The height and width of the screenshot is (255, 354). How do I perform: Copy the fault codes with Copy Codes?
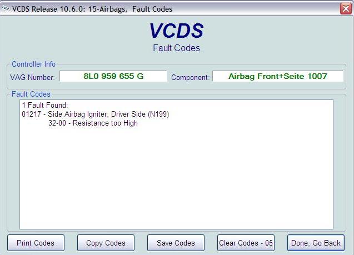(106, 243)
